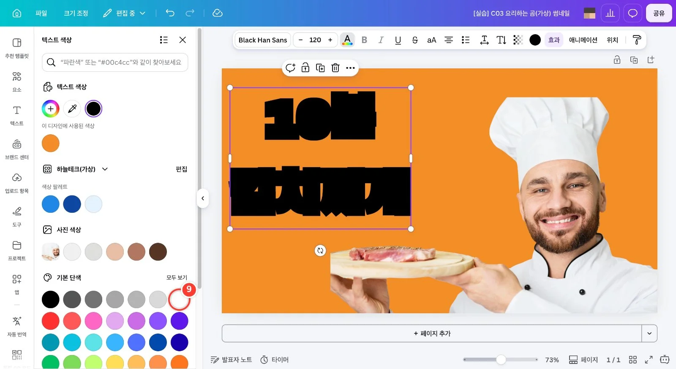The width and height of the screenshot is (676, 369).
Task: Open 브랜드 센터 brand sidebar panel
Action: point(17,149)
